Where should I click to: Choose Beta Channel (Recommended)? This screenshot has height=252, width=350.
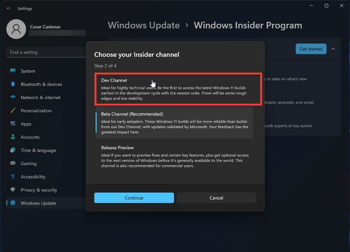coord(174,123)
